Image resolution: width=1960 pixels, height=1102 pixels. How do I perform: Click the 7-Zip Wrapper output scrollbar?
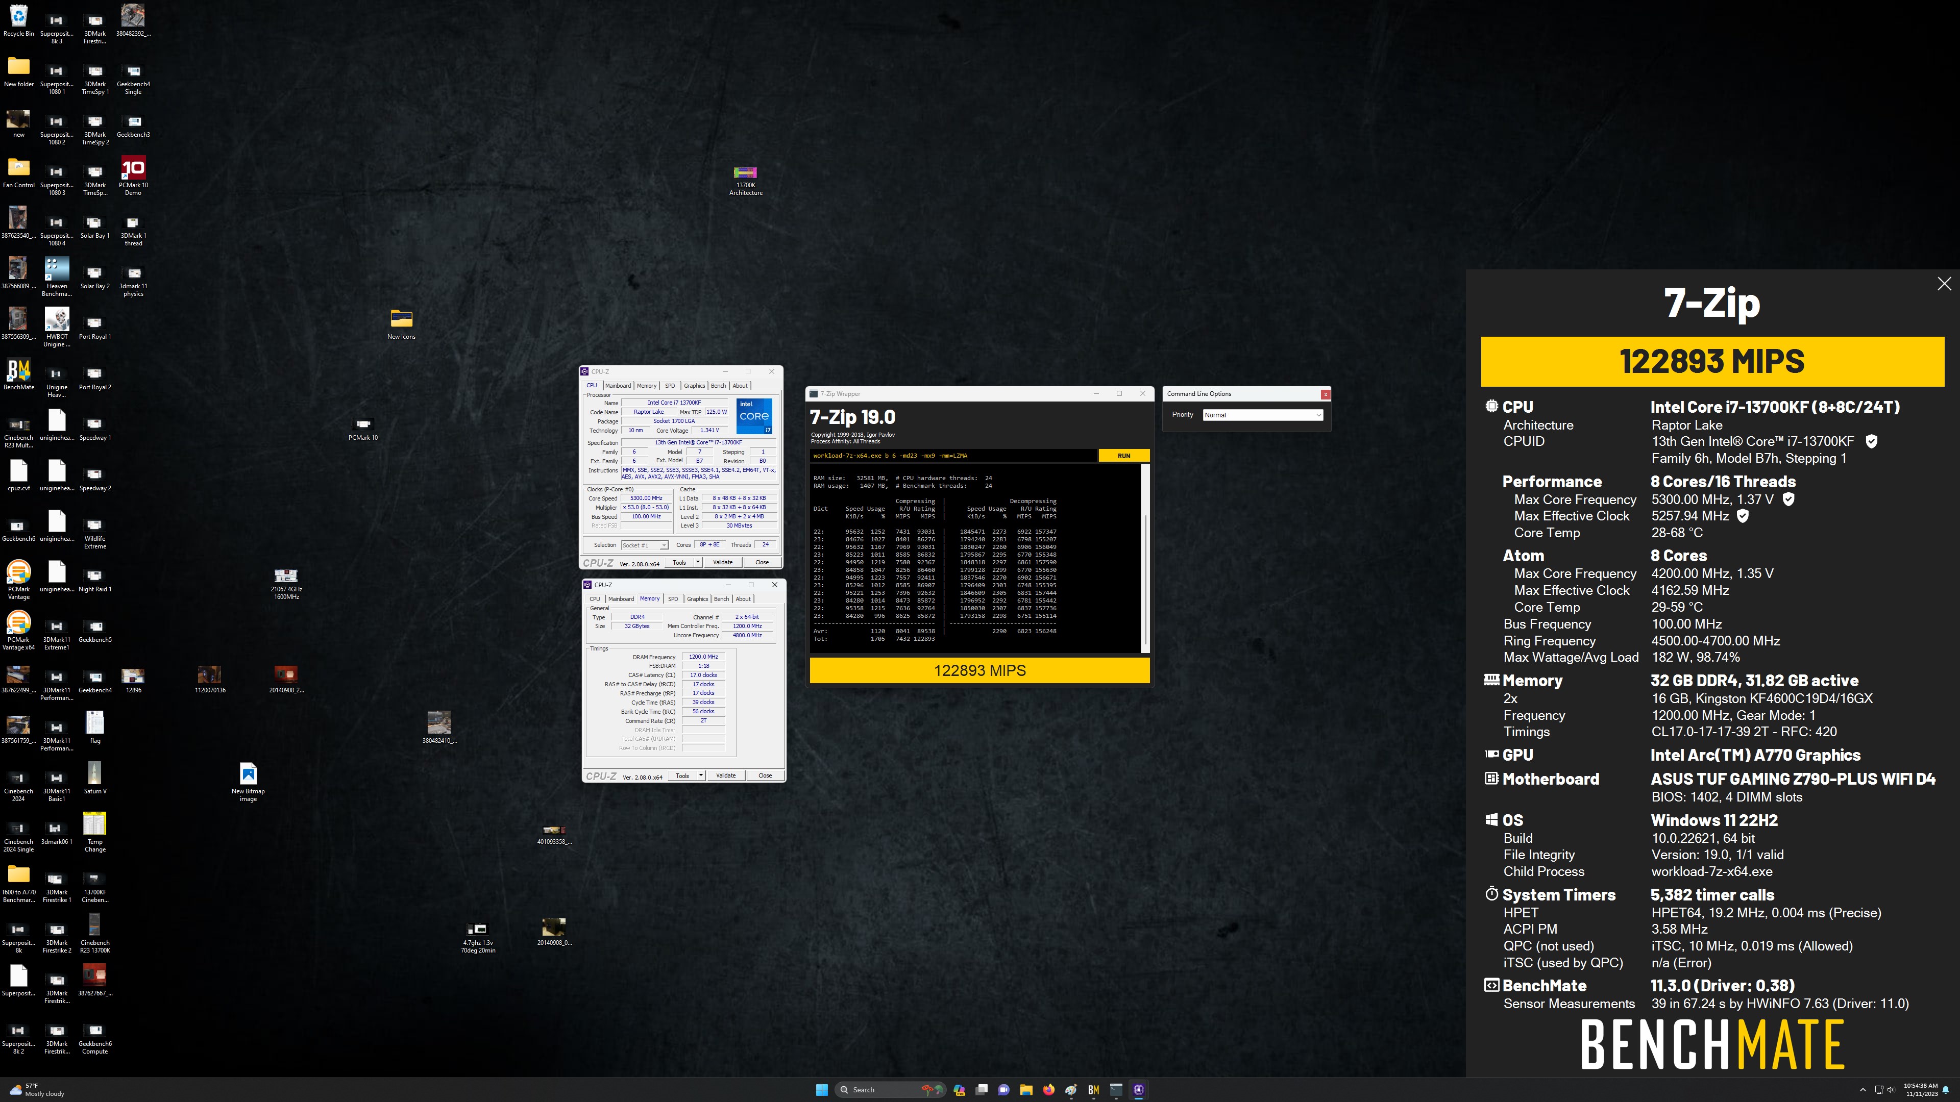tap(1146, 558)
